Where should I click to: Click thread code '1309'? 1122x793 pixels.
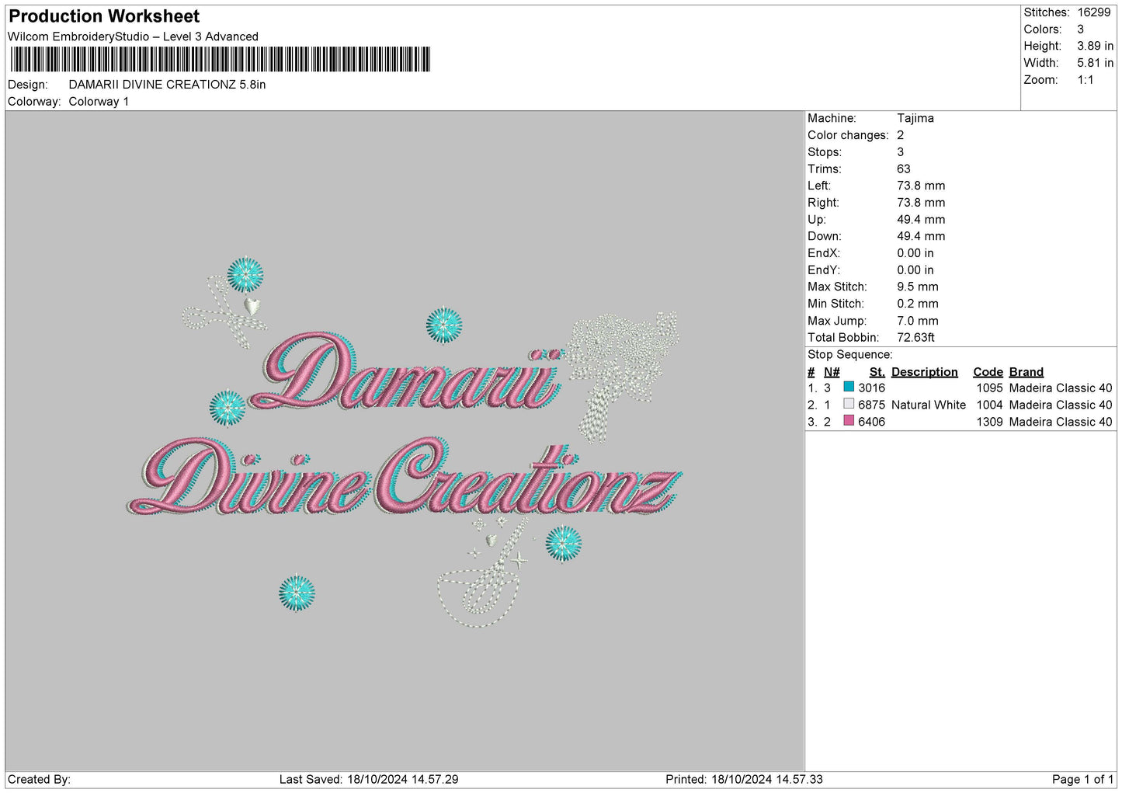pos(990,422)
